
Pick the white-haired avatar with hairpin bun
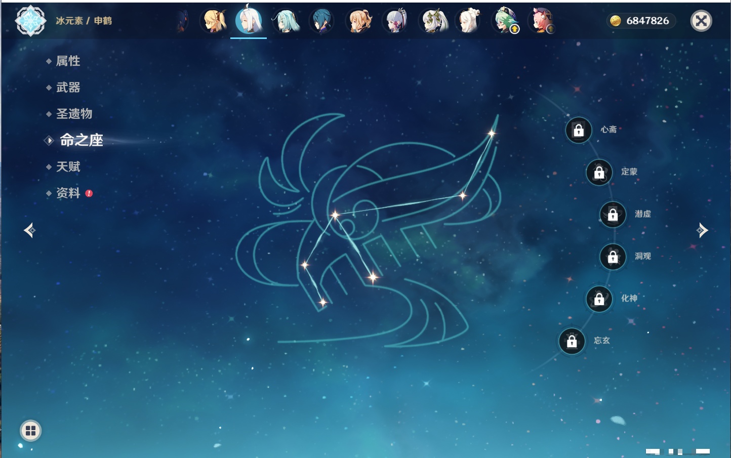tap(468, 21)
